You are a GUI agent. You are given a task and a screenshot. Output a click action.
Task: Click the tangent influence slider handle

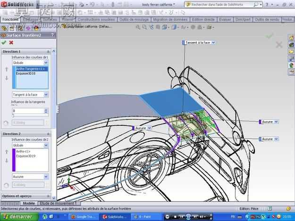[x=13, y=115]
